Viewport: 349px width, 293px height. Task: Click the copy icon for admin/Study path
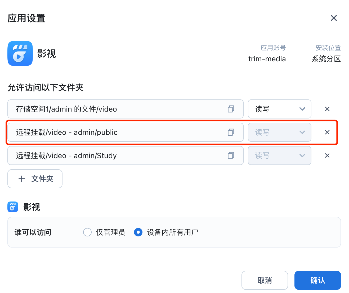point(231,155)
